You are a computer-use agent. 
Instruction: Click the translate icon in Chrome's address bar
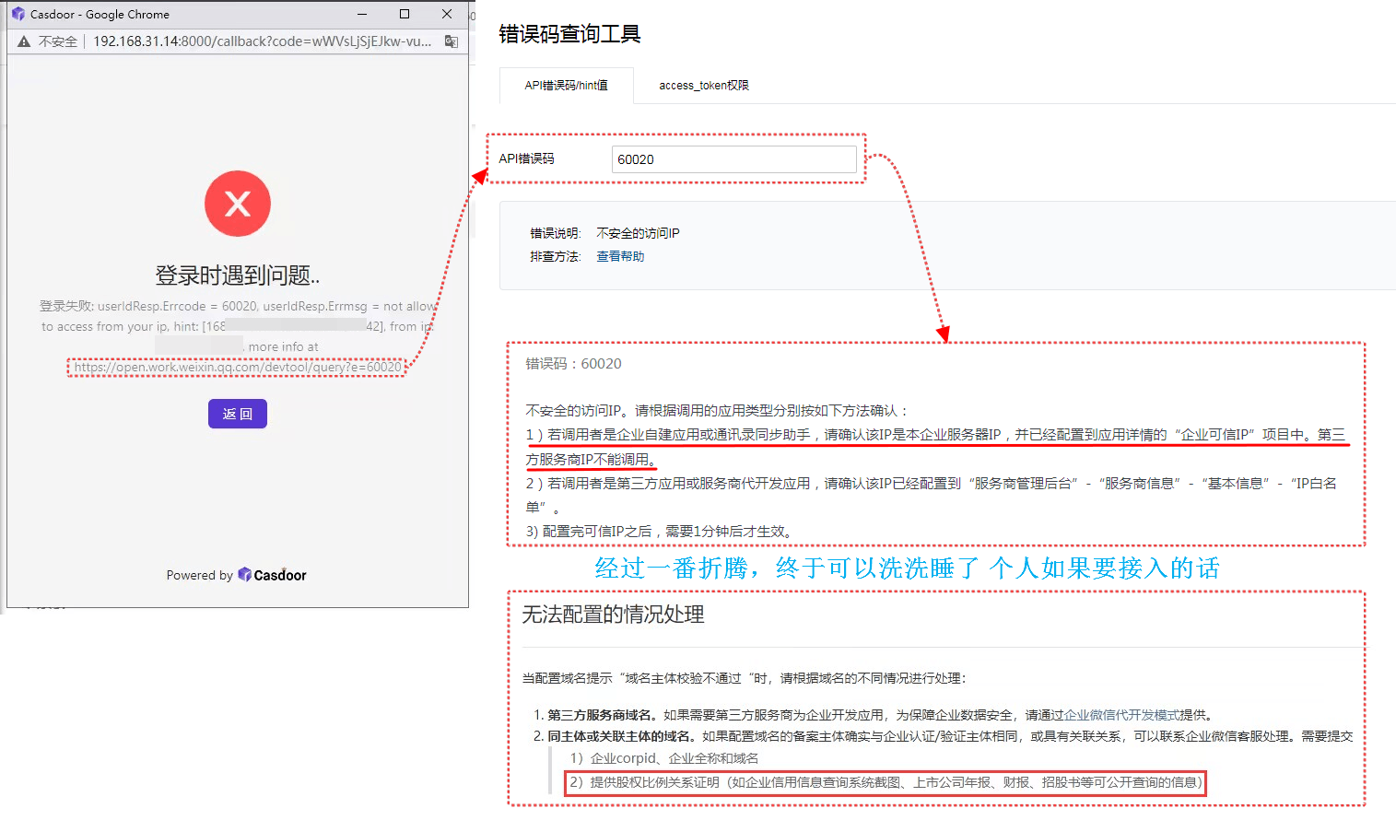(451, 41)
